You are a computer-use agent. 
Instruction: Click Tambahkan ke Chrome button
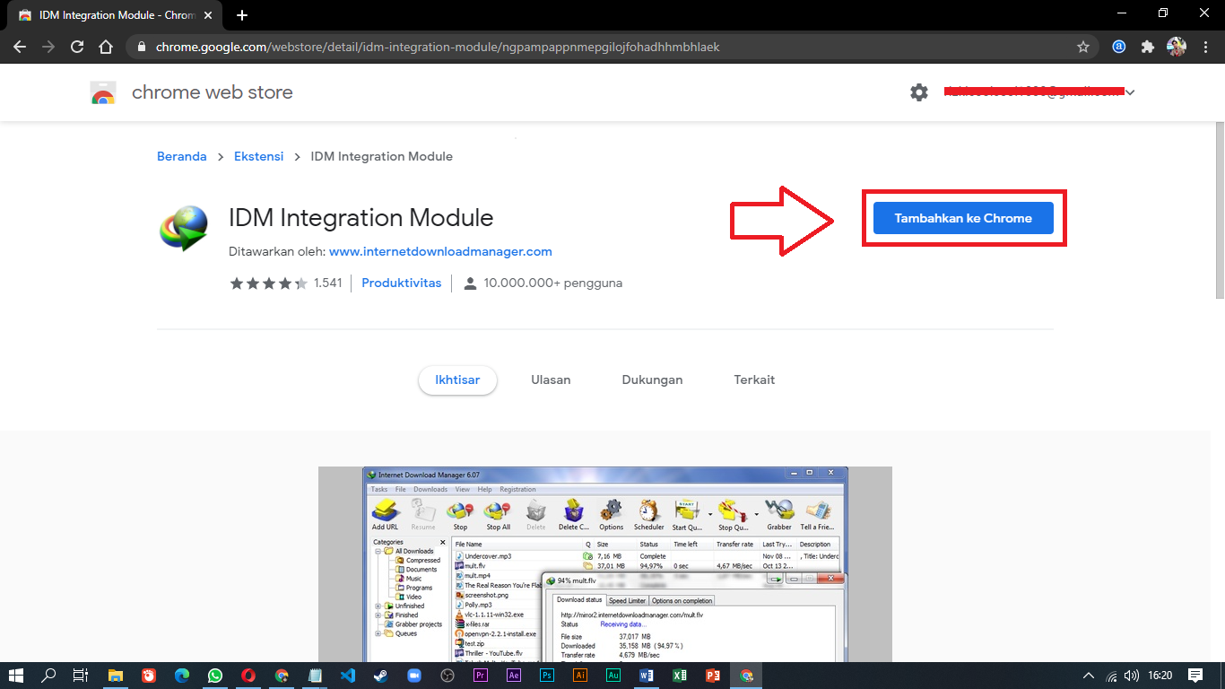tap(963, 218)
